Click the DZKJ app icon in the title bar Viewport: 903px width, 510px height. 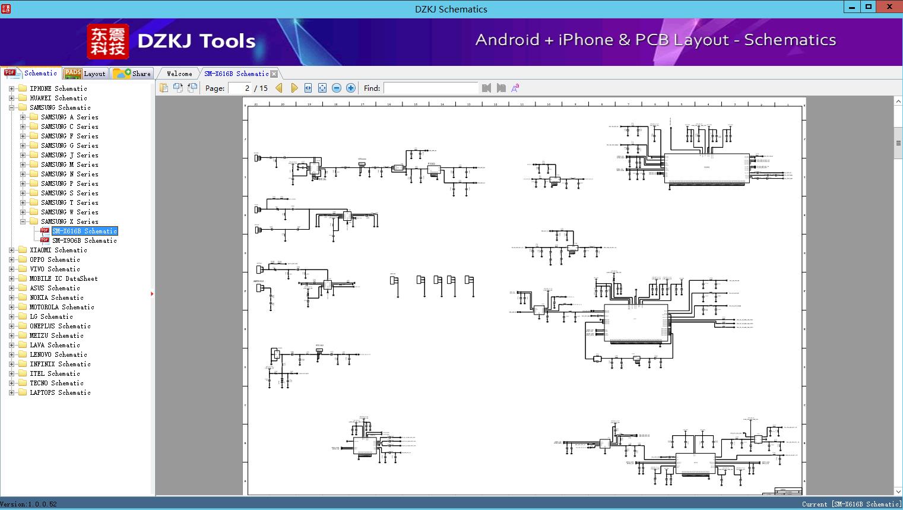pyautogui.click(x=6, y=8)
